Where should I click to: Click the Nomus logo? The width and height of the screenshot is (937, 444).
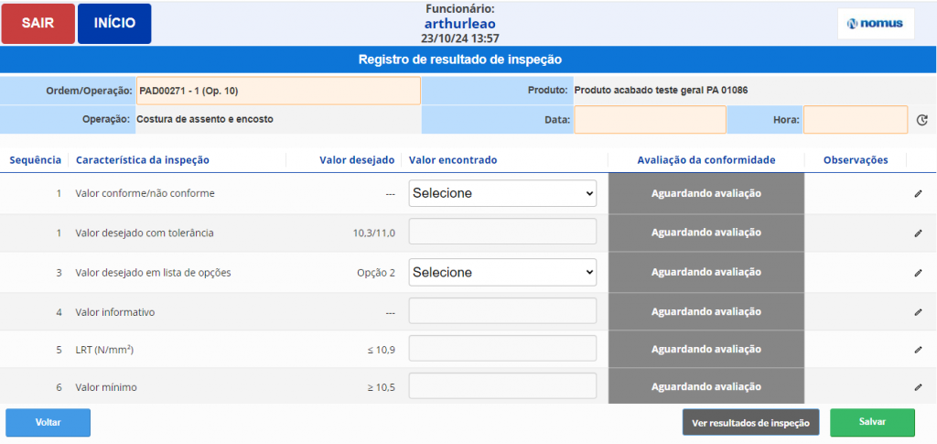(x=876, y=24)
